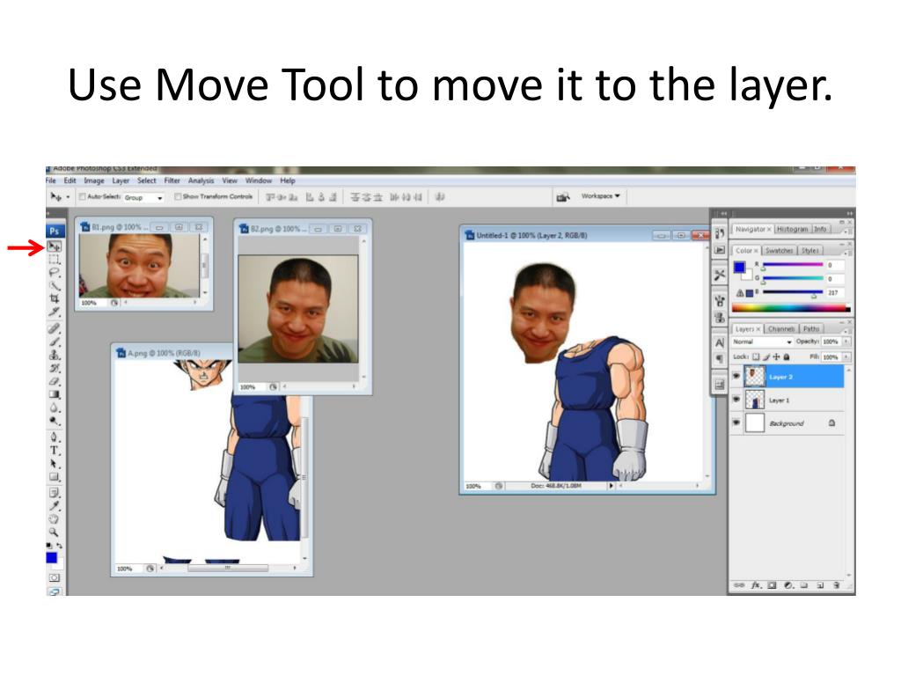Hide Layer 2 with eye icon

(736, 376)
